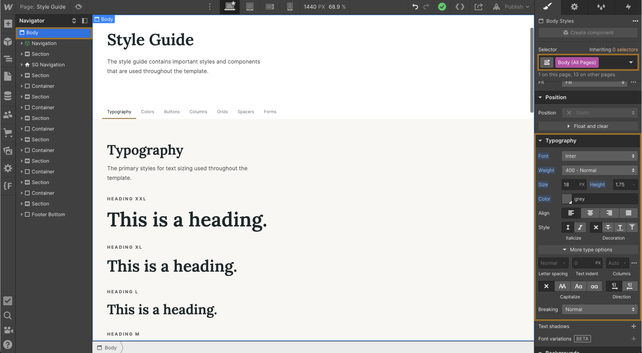Open the Audit checkmark panel
Viewport: 642px width, 353px height.
click(8, 301)
